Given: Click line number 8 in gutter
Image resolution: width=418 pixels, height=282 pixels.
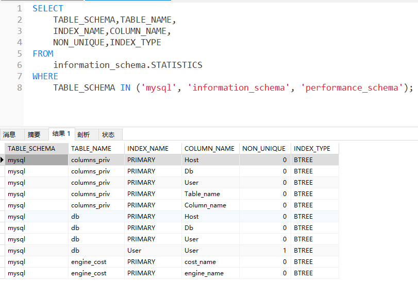Looking at the screenshot, I should click(x=20, y=87).
